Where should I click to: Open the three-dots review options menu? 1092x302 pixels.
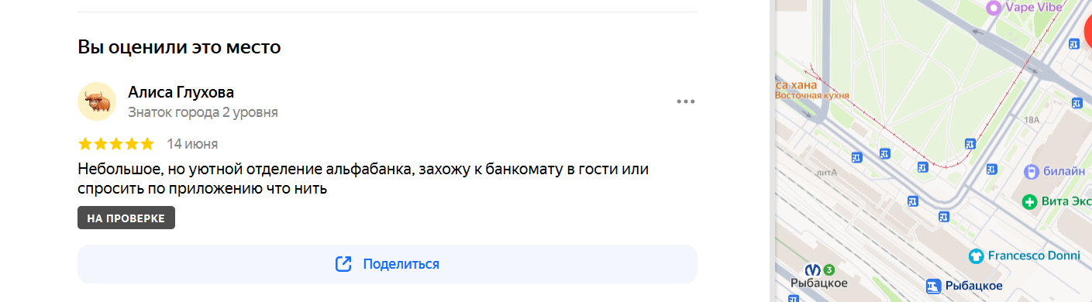point(685,101)
